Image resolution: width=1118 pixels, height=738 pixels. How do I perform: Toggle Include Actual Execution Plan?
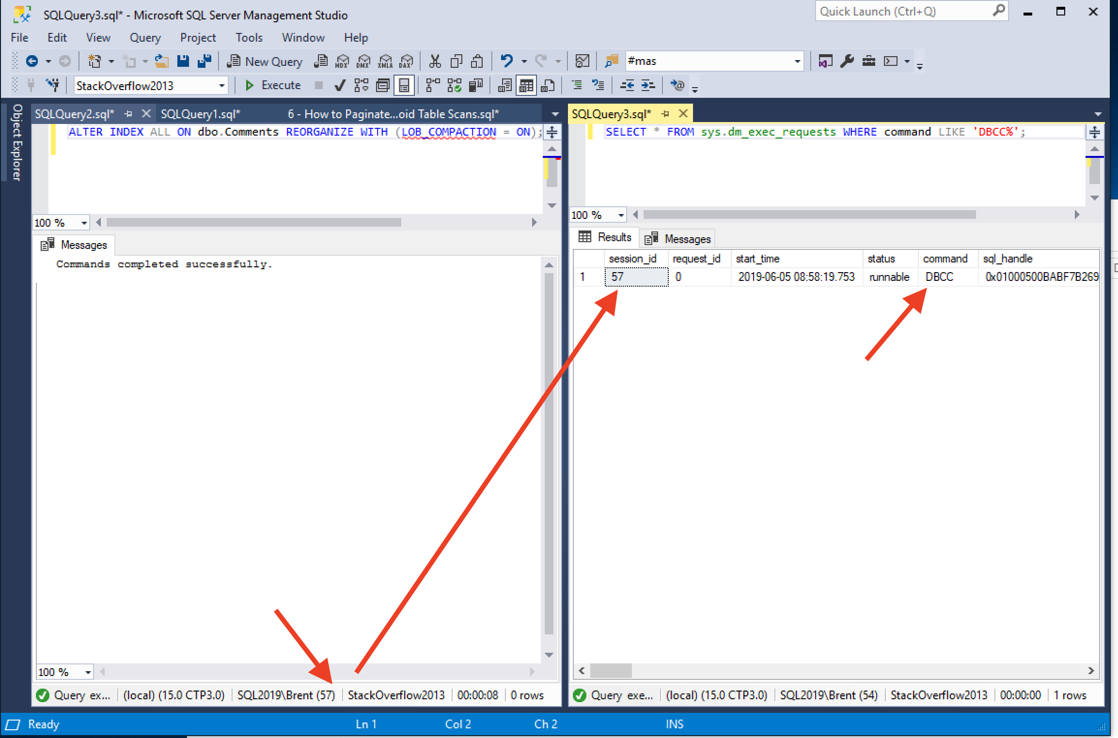point(433,86)
